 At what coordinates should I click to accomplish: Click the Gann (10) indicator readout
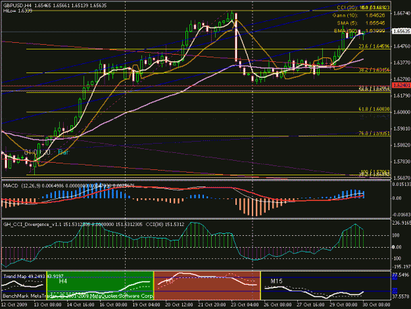(x=359, y=16)
